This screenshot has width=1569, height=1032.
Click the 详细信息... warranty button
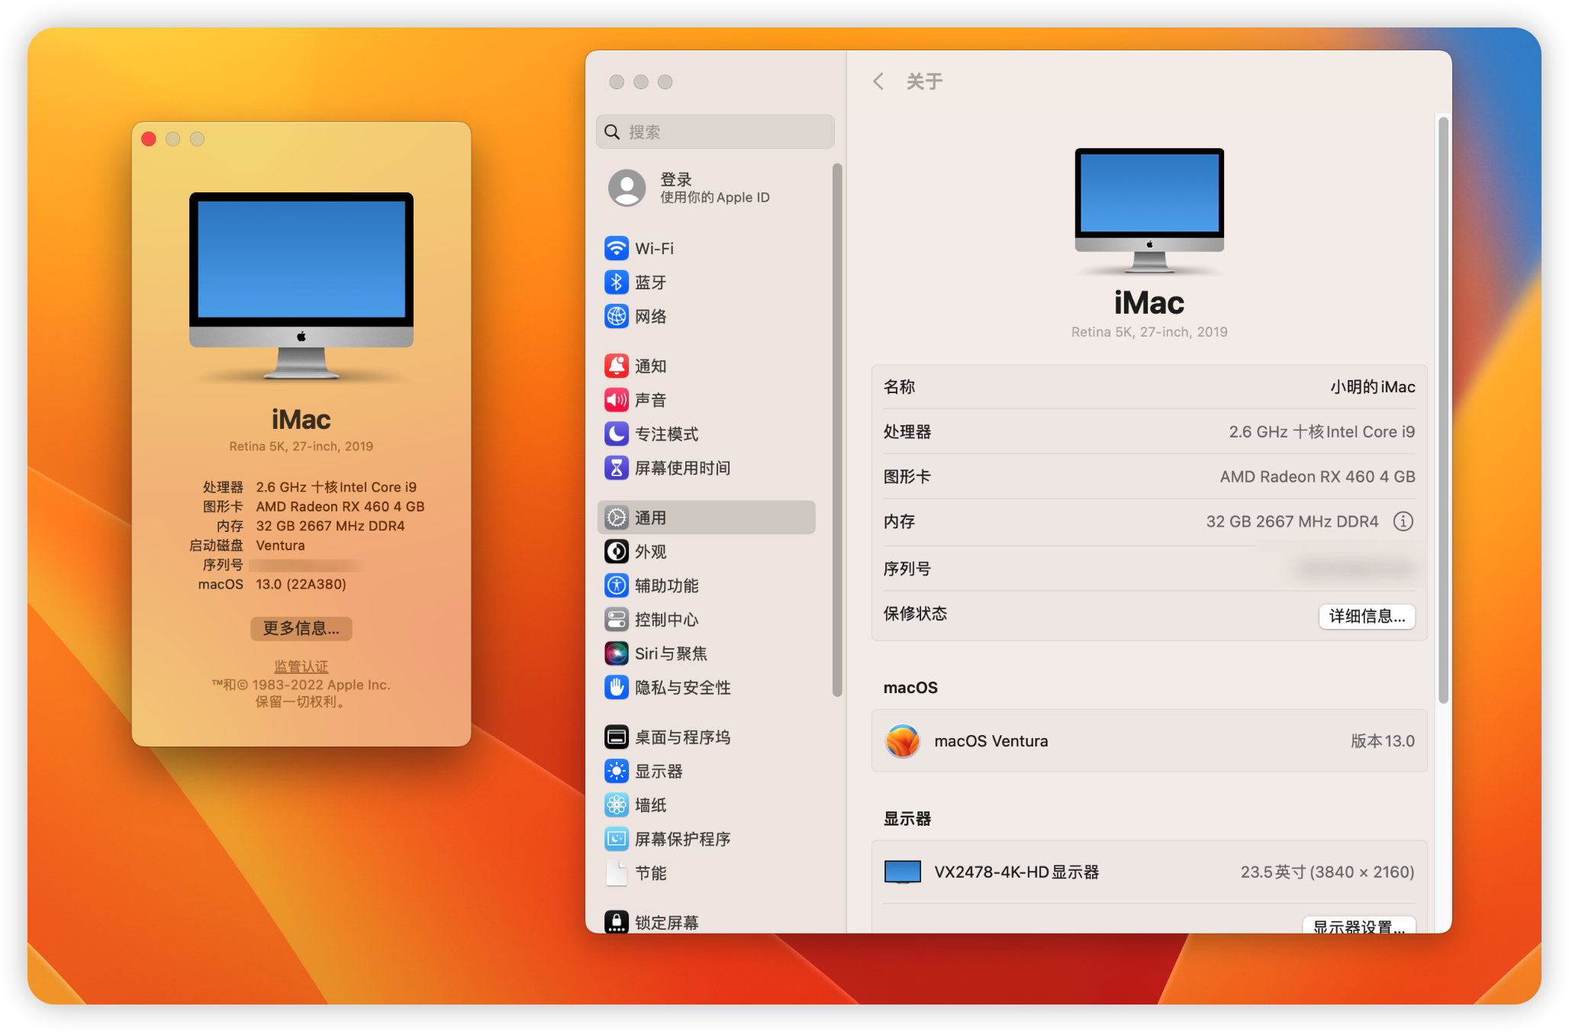coord(1367,616)
